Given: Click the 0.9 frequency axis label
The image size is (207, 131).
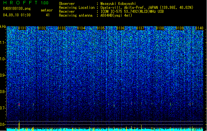Looking at the screenshot, I should (3, 75).
